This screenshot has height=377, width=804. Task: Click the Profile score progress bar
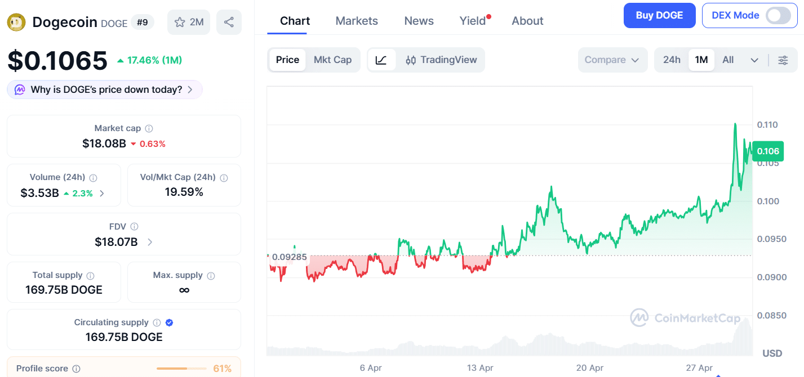180,369
